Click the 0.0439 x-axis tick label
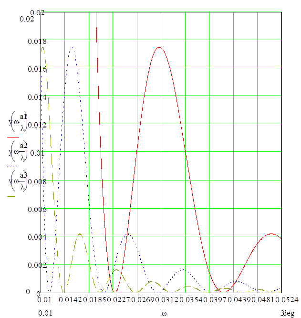 [x=239, y=300]
